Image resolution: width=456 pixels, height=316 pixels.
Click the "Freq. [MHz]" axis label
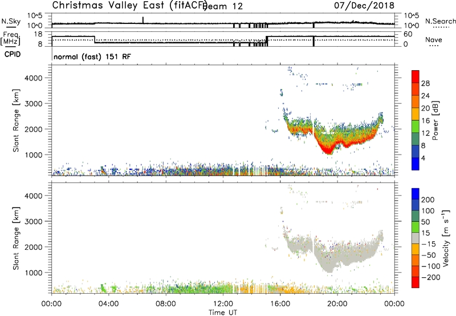tap(10, 38)
